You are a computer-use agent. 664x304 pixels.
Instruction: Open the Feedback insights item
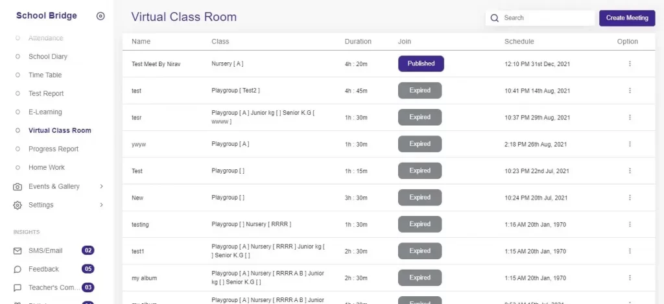[43, 269]
